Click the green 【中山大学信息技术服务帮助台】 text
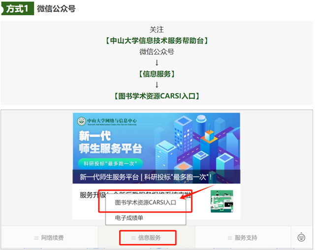Image resolution: width=315 pixels, height=250 pixels. (x=157, y=41)
